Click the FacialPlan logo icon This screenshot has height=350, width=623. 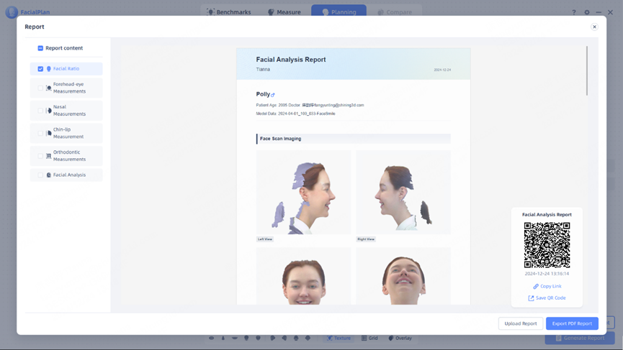coord(12,12)
